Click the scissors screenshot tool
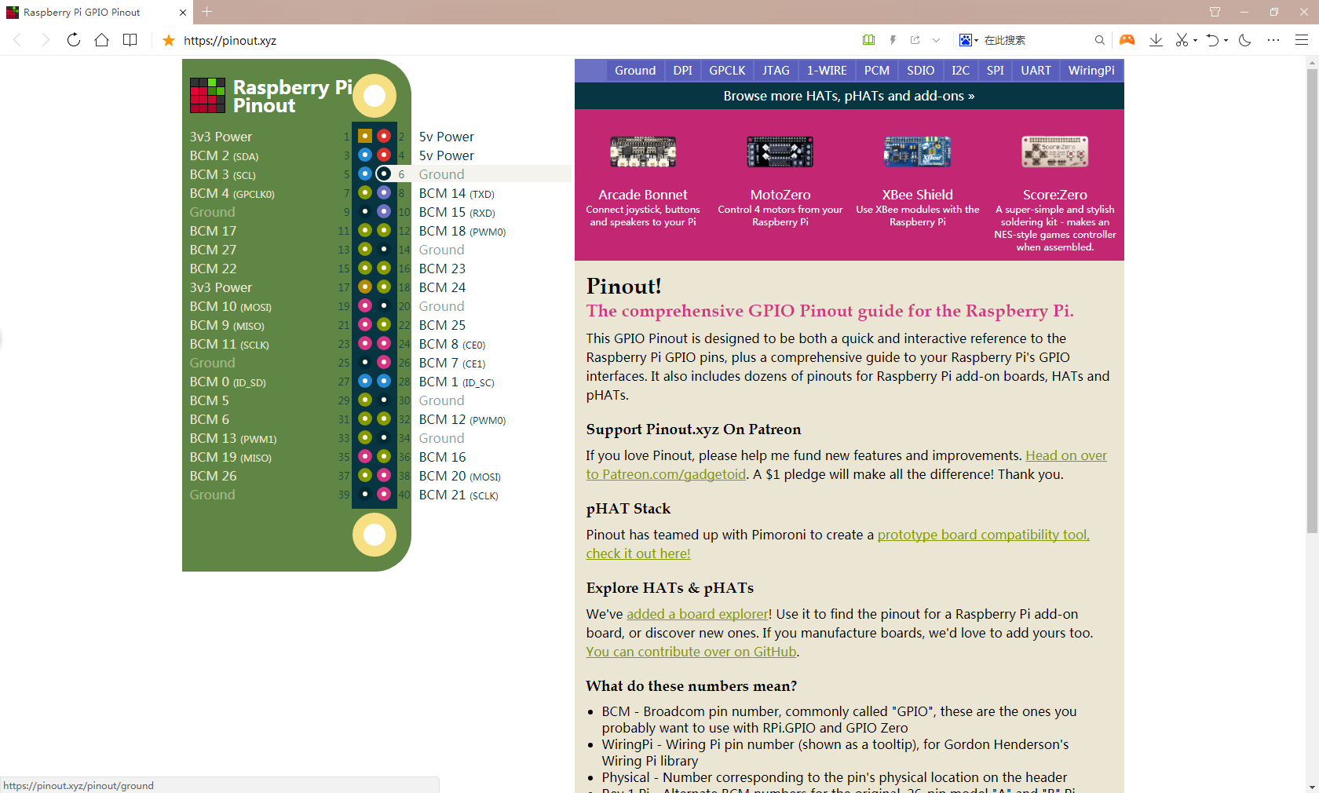 click(x=1182, y=40)
